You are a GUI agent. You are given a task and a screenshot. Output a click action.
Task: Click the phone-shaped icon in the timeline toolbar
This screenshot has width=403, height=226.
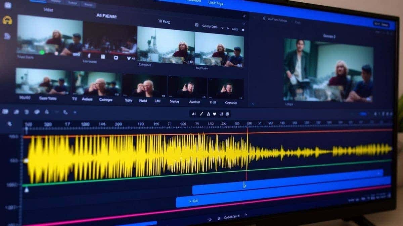(x=65, y=112)
